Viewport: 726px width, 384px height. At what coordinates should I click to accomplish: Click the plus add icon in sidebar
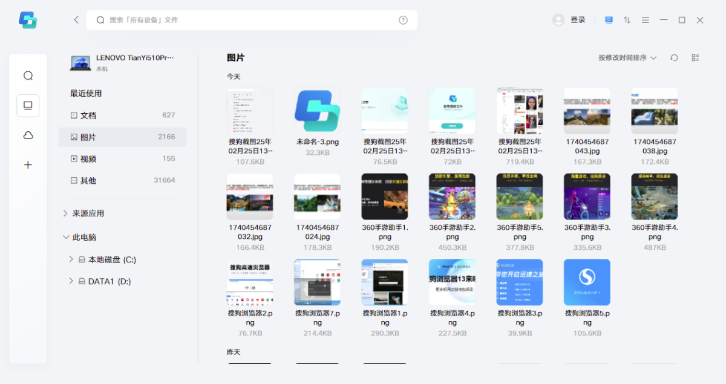pos(28,164)
